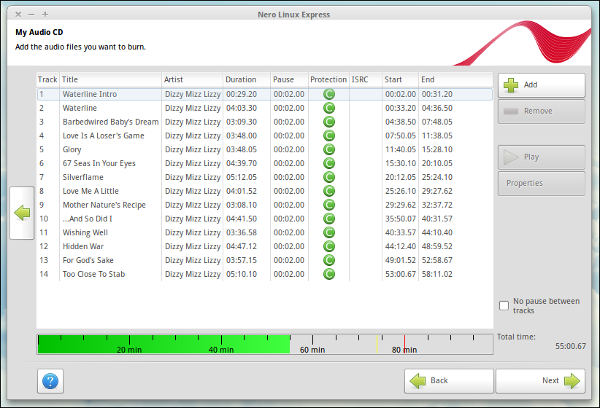Click duration 05:12.05 of Silverflame
Screen dimensions: 600x408
(242, 177)
